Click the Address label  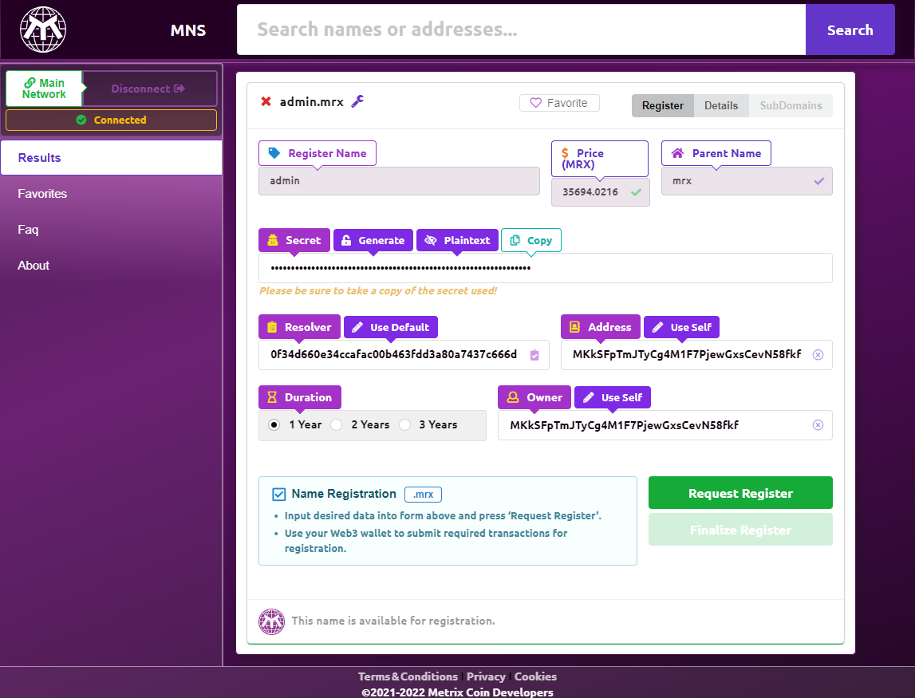[601, 327]
